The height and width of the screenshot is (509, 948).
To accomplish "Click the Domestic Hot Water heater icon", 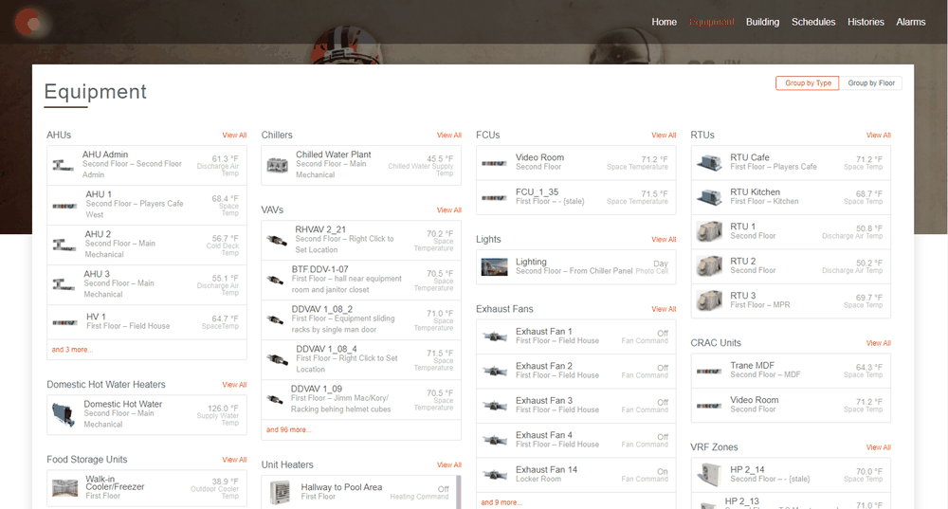I will (64, 414).
